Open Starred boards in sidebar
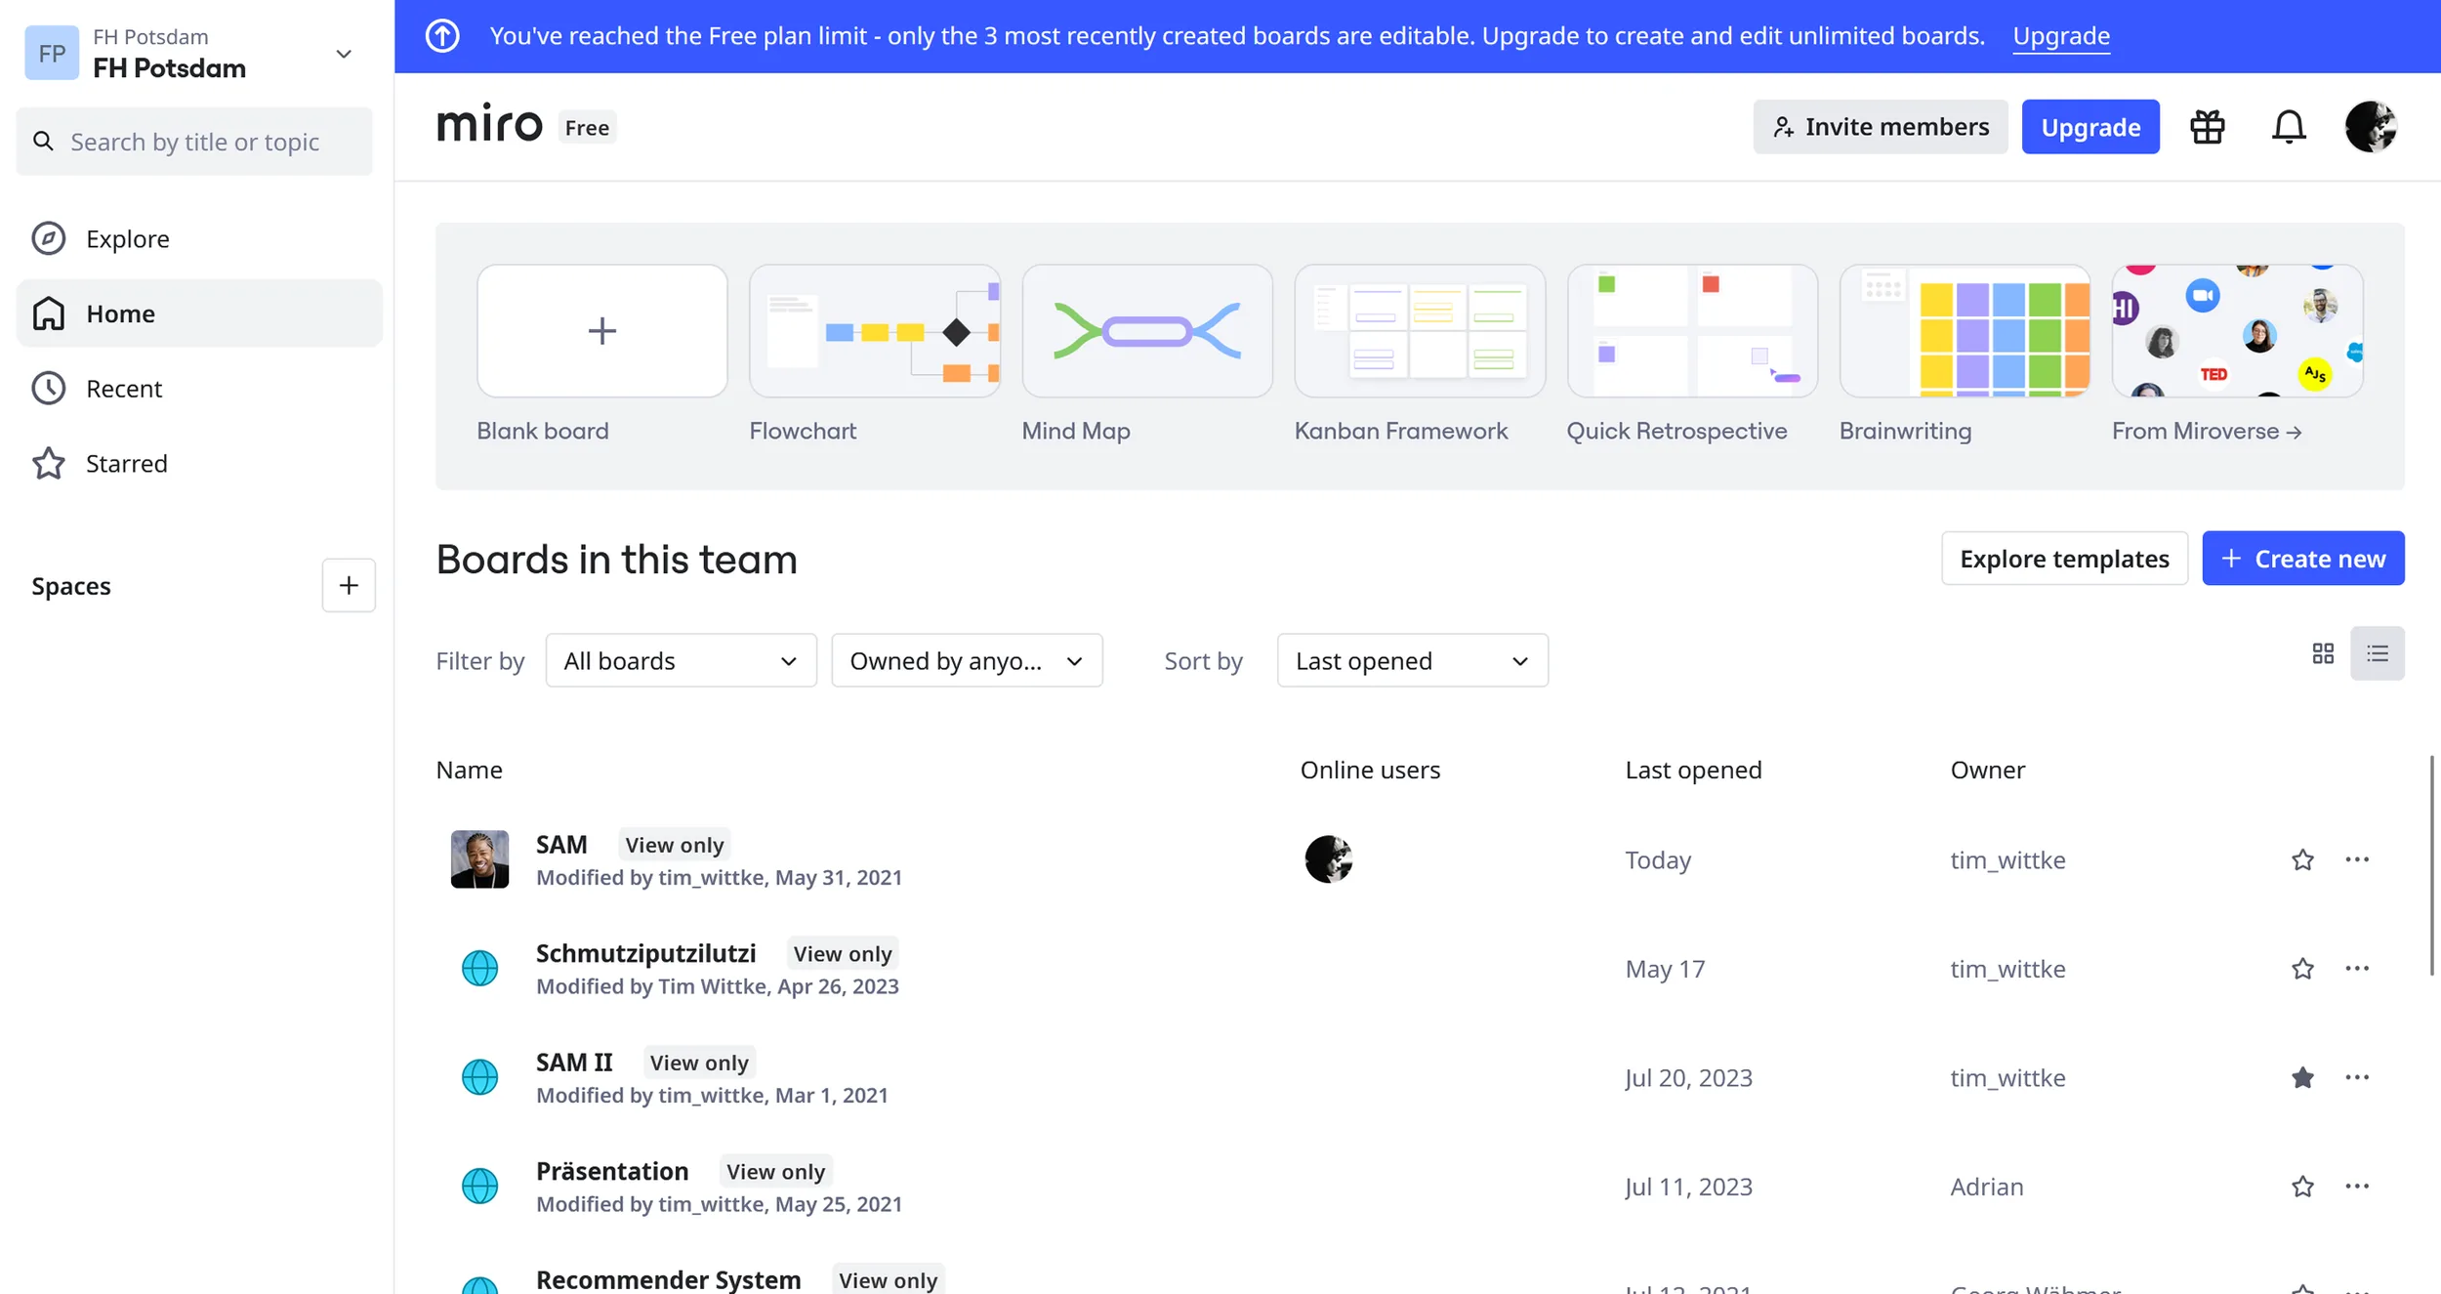2441x1294 pixels. tap(199, 464)
